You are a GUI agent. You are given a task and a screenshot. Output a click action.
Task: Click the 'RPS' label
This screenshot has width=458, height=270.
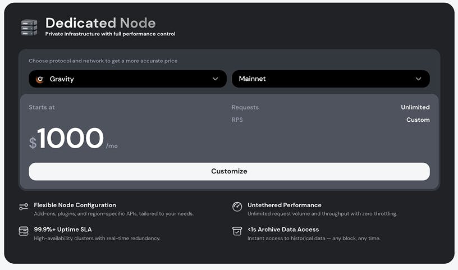pos(237,120)
